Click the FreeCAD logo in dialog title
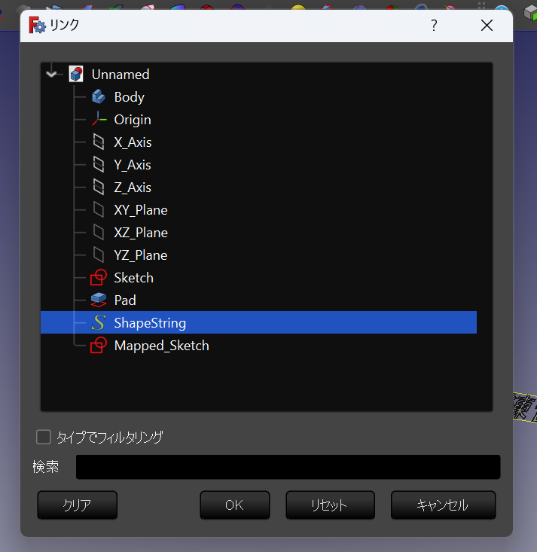The image size is (537, 552). (x=37, y=25)
